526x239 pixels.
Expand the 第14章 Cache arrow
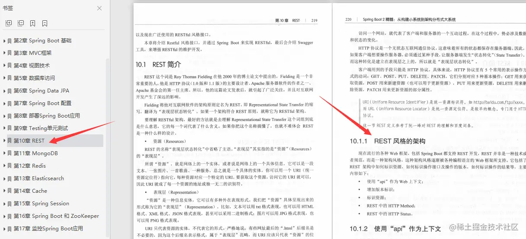pos(4,191)
